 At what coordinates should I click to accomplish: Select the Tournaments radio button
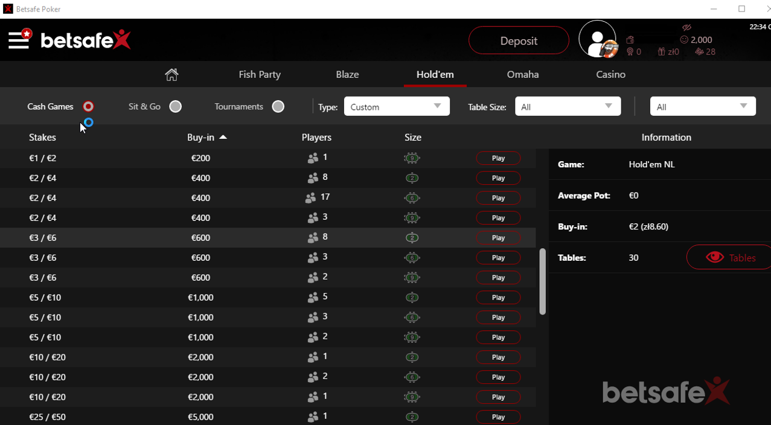[278, 106]
